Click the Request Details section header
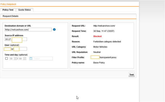The height and width of the screenshot is (102, 165). [11, 16]
